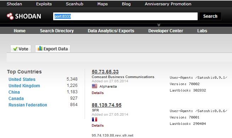Viewport: 232px width, 138px height.
Task: Open the Blog link in top bar
Action: 126,4
